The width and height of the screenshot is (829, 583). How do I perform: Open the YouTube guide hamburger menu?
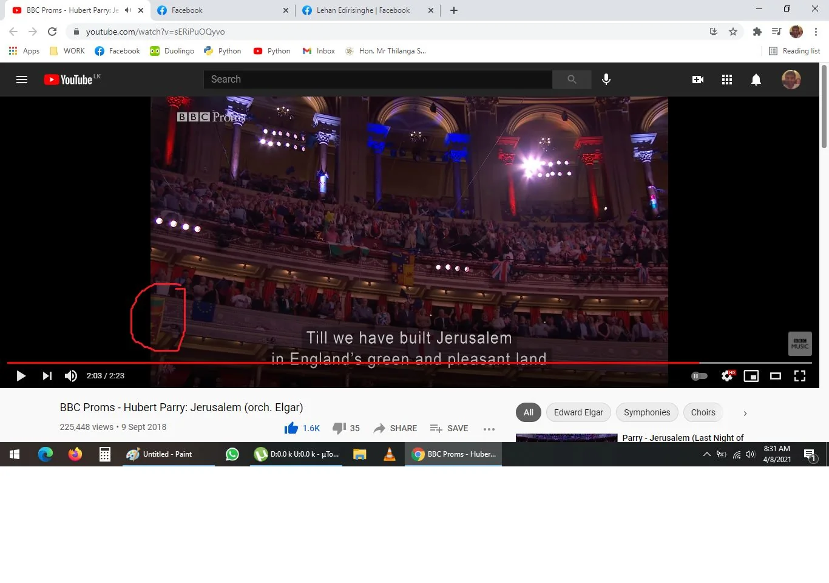[x=22, y=80]
